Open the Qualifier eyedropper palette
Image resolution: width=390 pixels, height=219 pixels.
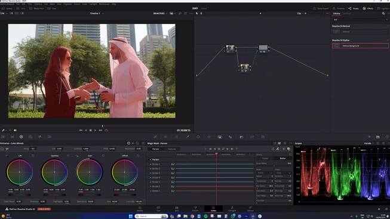188,137
